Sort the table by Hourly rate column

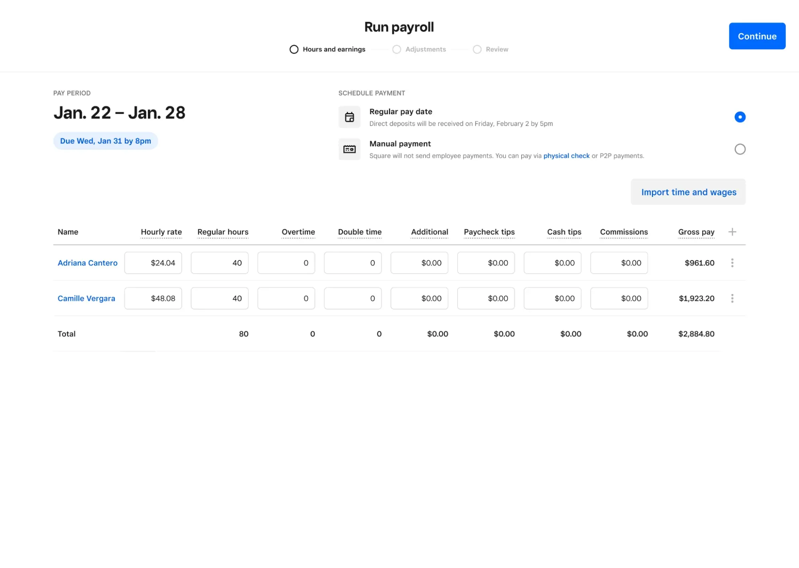[161, 232]
